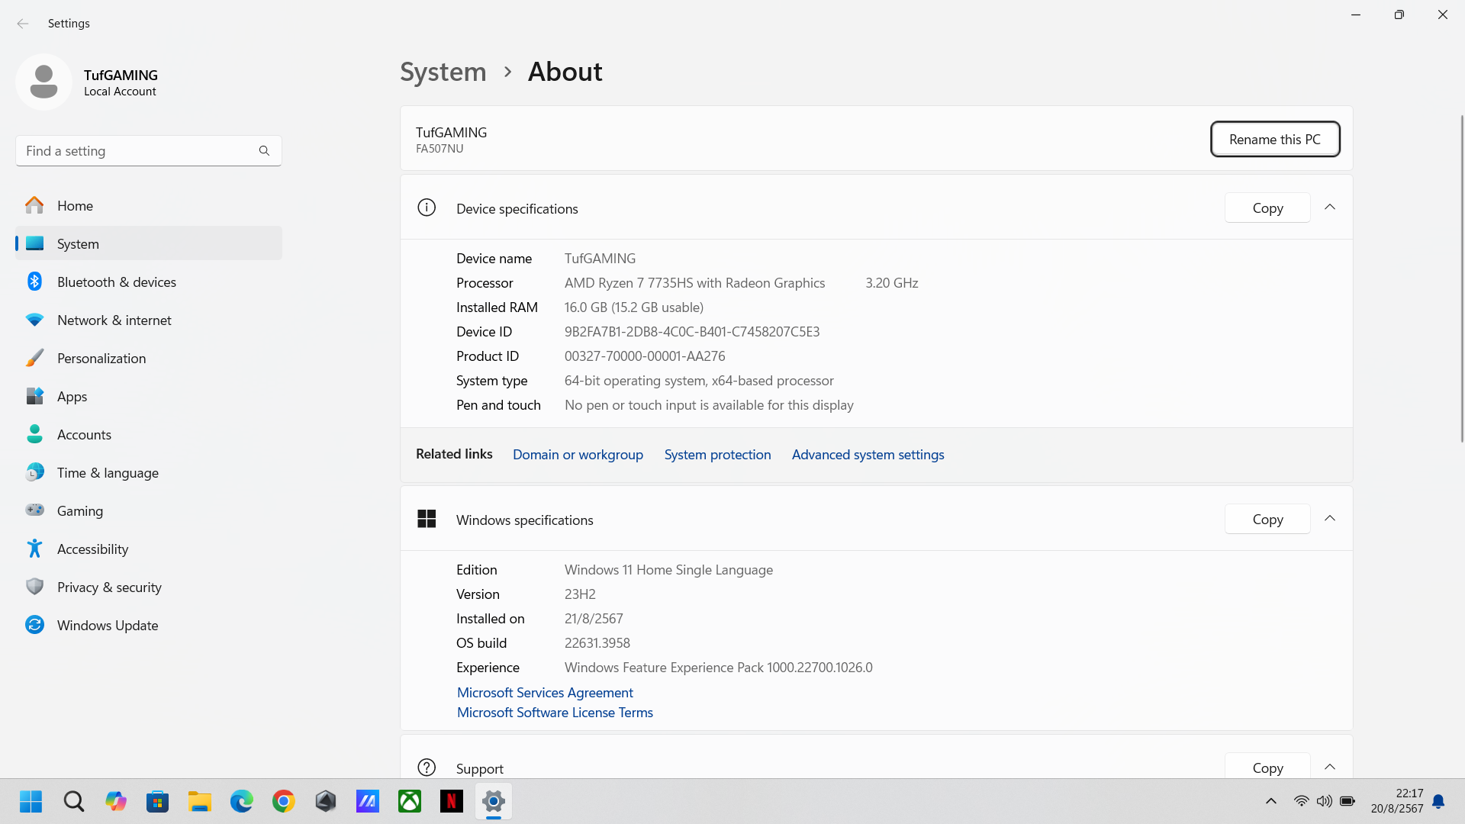Screen dimensions: 1465x824
Task: Open Advanced system settings link
Action: coord(868,455)
